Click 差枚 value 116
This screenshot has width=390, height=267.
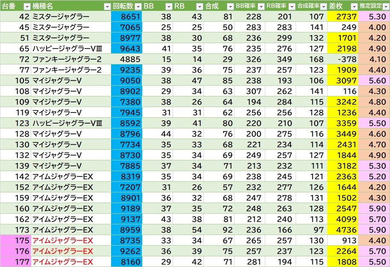(x=343, y=91)
